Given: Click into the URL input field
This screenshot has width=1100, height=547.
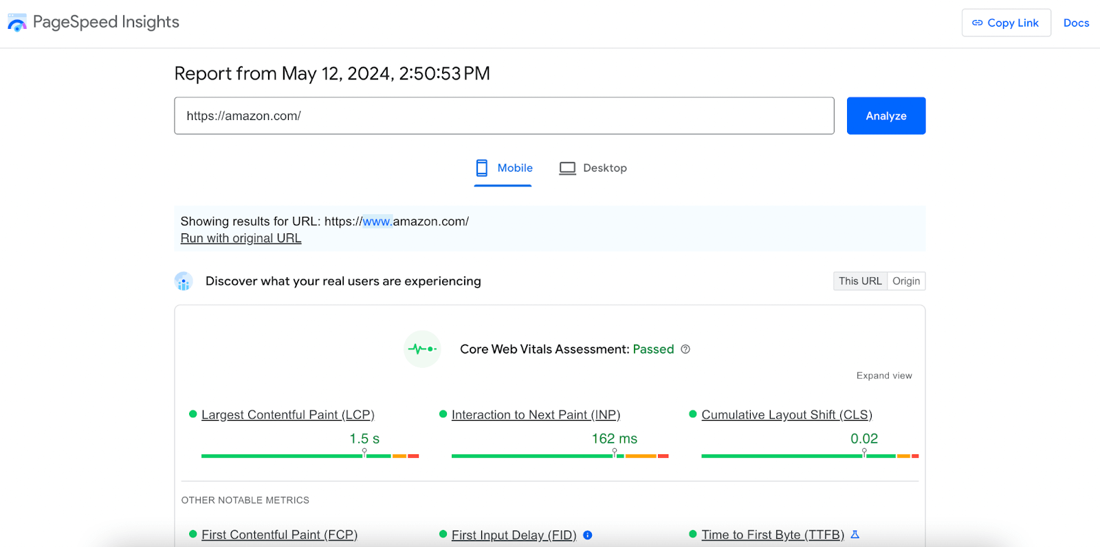Looking at the screenshot, I should (503, 116).
